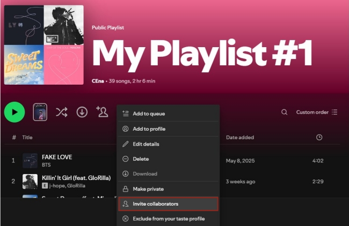
Task: Select Edit details in context menu
Action: [168, 144]
